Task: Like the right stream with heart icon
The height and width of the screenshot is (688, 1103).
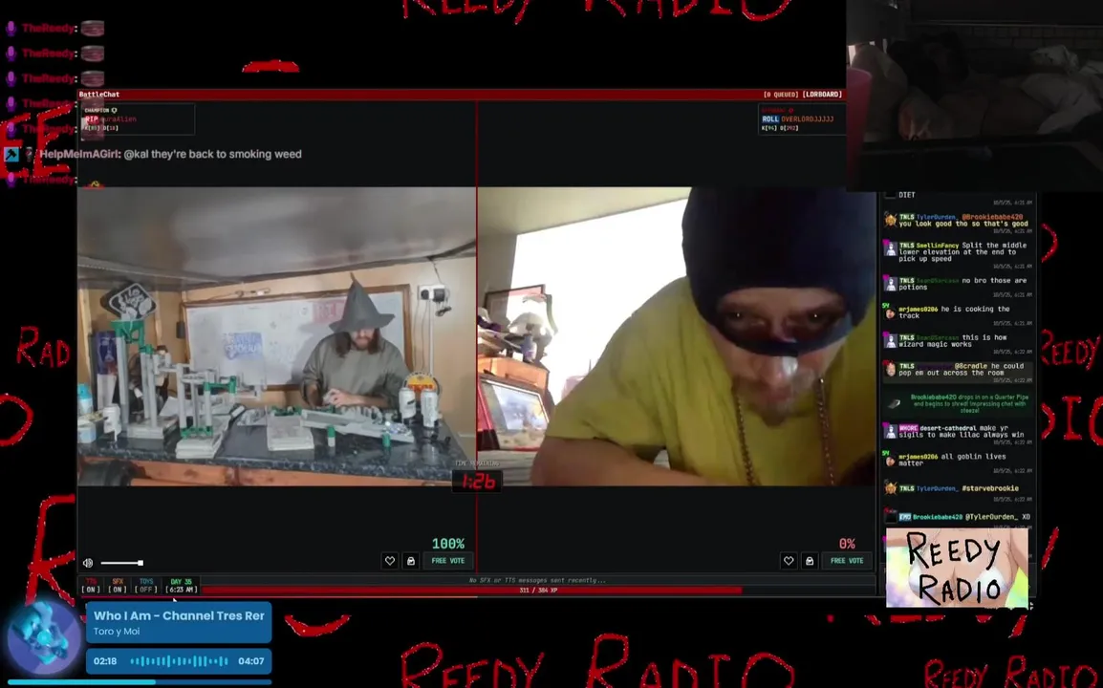Action: click(x=789, y=561)
